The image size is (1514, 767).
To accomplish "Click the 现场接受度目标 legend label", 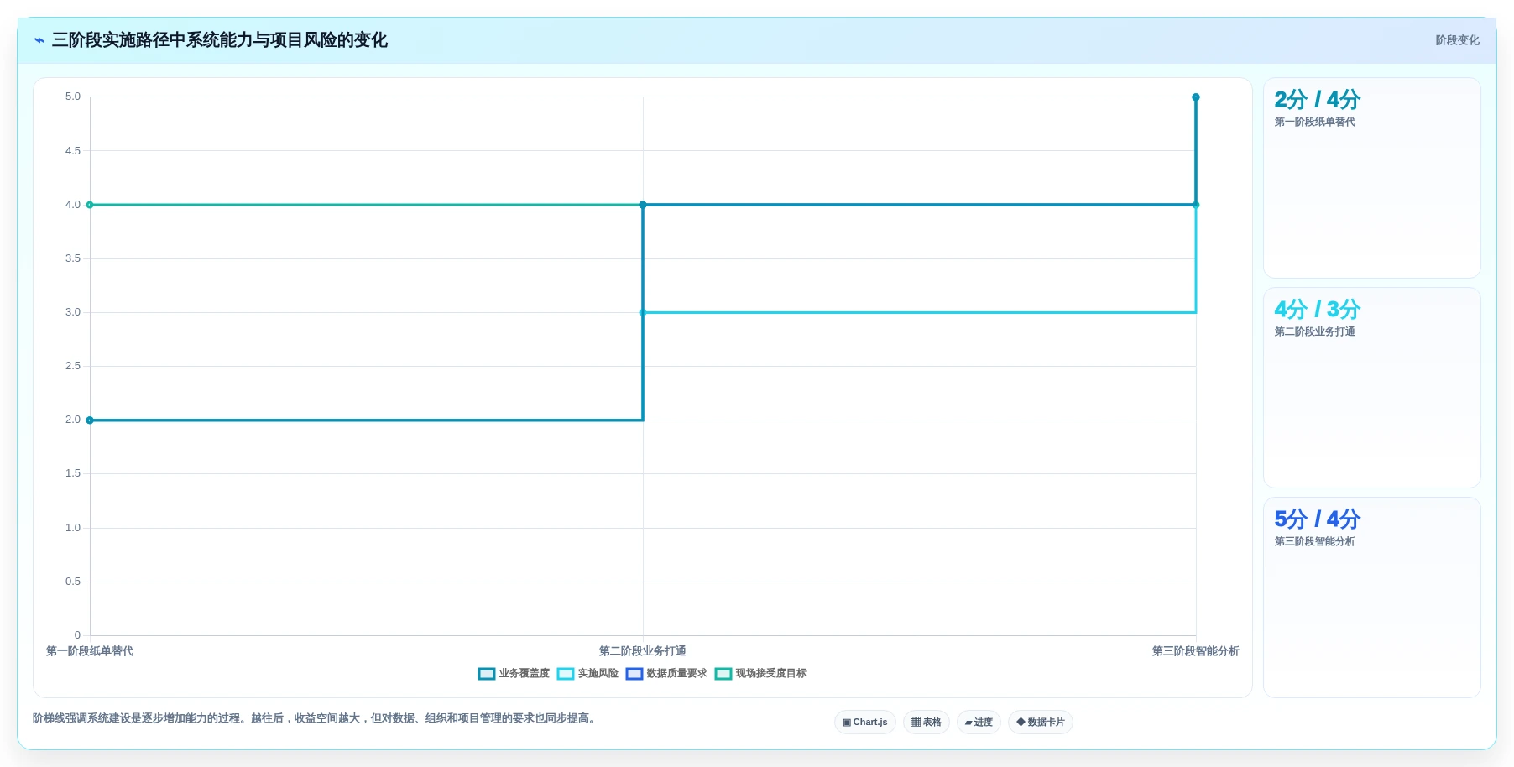I will click(x=771, y=674).
